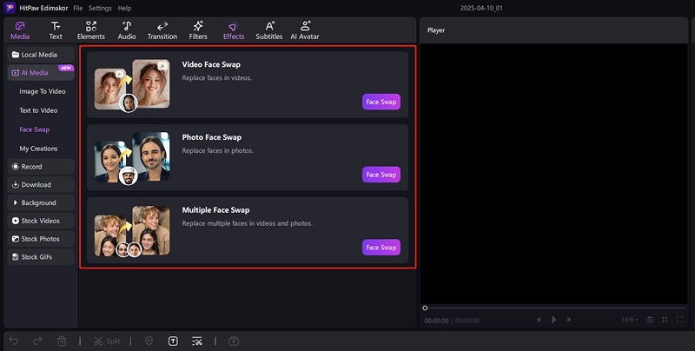
Task: Open the Audio tab
Action: [x=127, y=30]
